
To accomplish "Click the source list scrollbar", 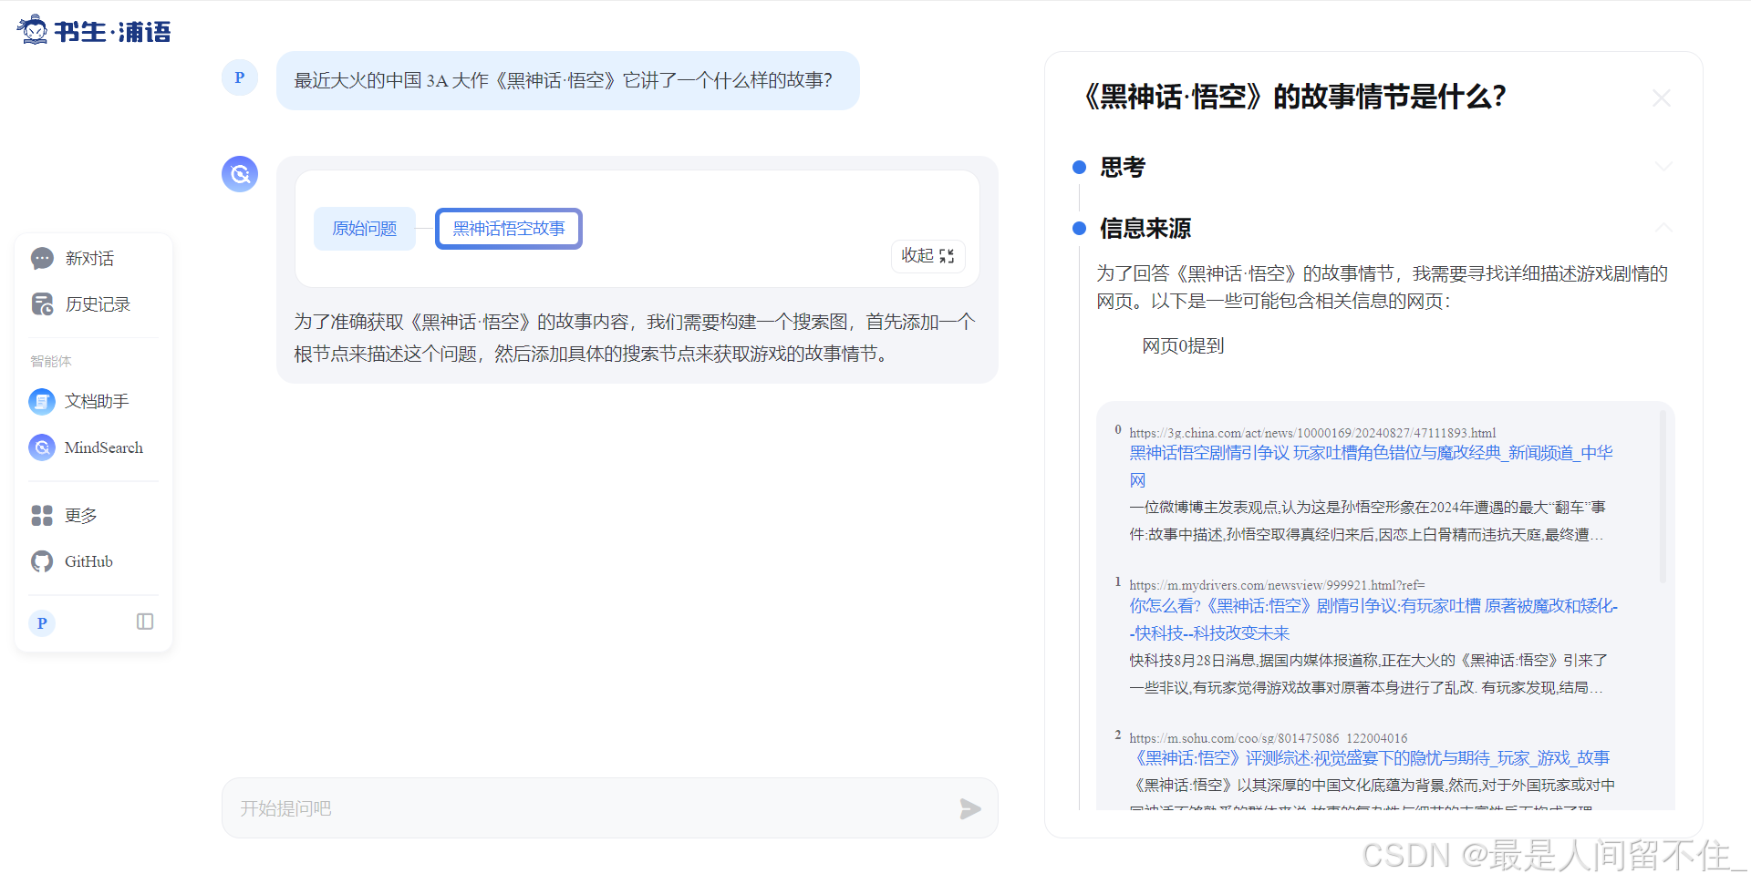I will coord(1663,497).
